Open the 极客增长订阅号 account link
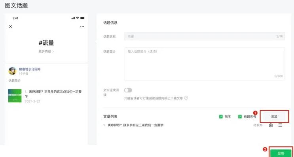The width and height of the screenshot is (294, 157). click(x=30, y=69)
